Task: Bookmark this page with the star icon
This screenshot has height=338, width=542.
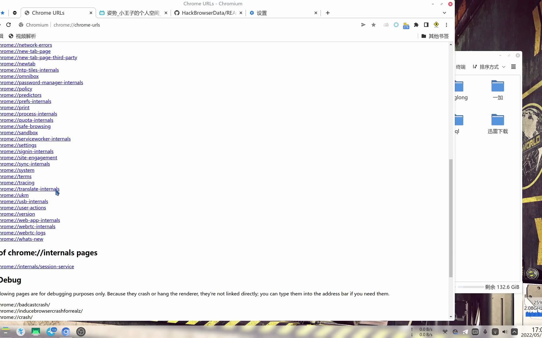Action: pyautogui.click(x=374, y=25)
